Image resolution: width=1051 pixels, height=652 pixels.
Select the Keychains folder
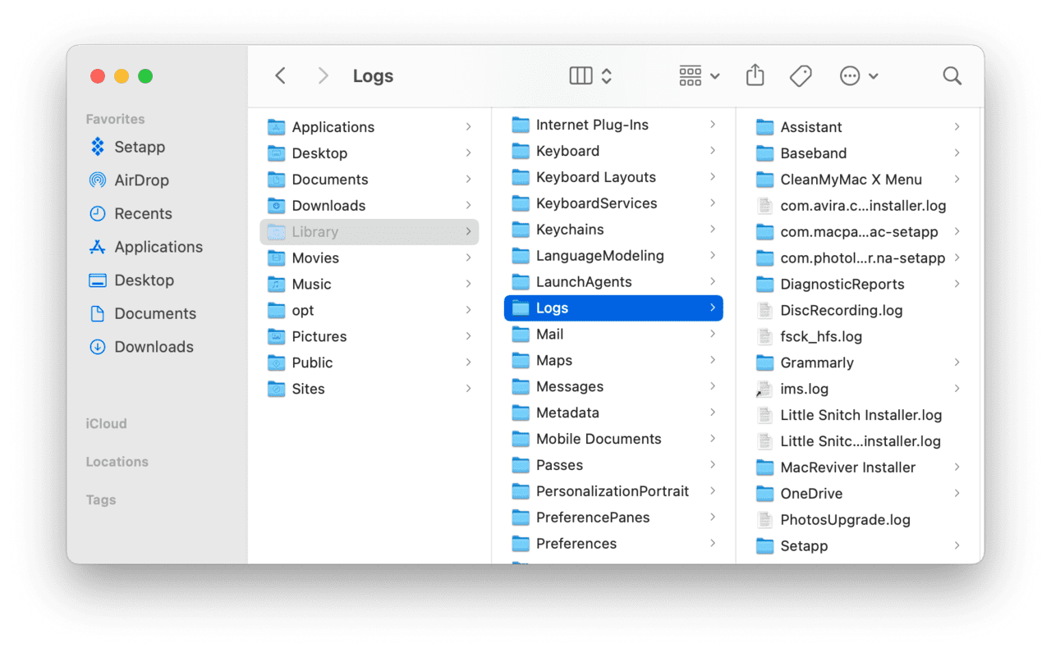pyautogui.click(x=613, y=230)
